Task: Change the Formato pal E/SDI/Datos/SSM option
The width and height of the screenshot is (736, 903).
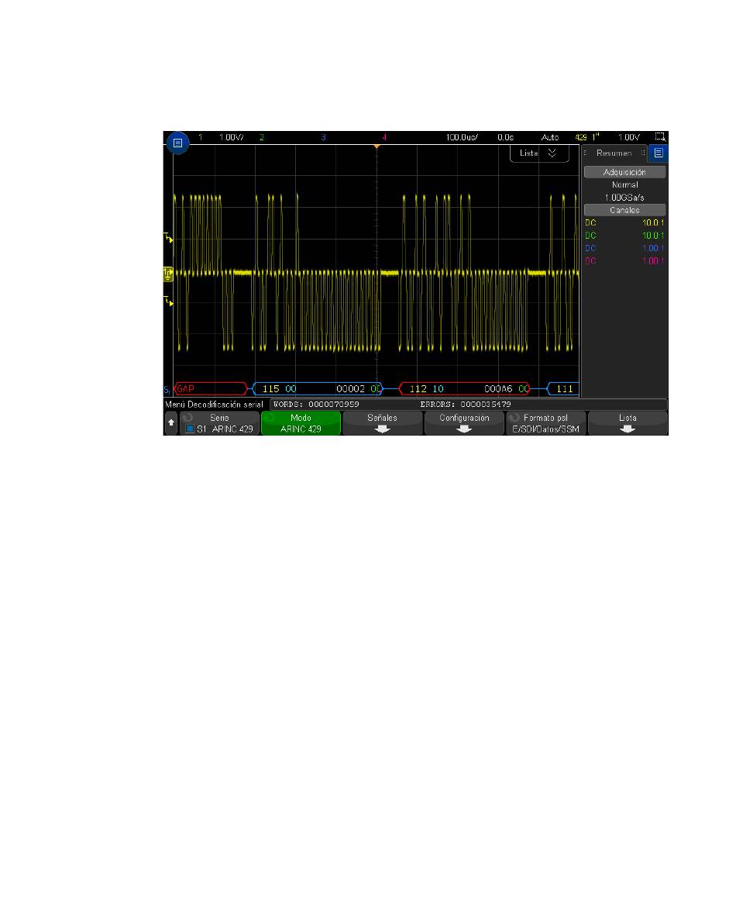Action: click(545, 423)
